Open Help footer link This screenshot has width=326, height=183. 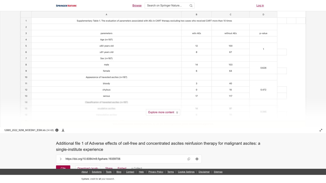(x=141, y=172)
